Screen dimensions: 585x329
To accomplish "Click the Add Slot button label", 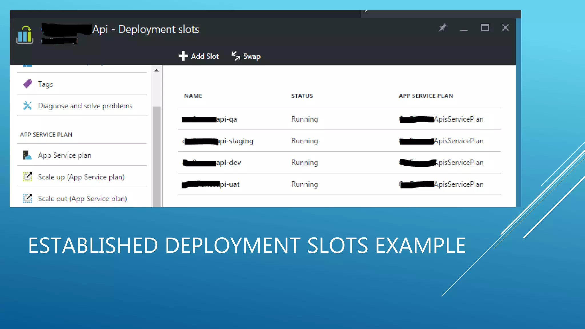I will click(x=205, y=56).
